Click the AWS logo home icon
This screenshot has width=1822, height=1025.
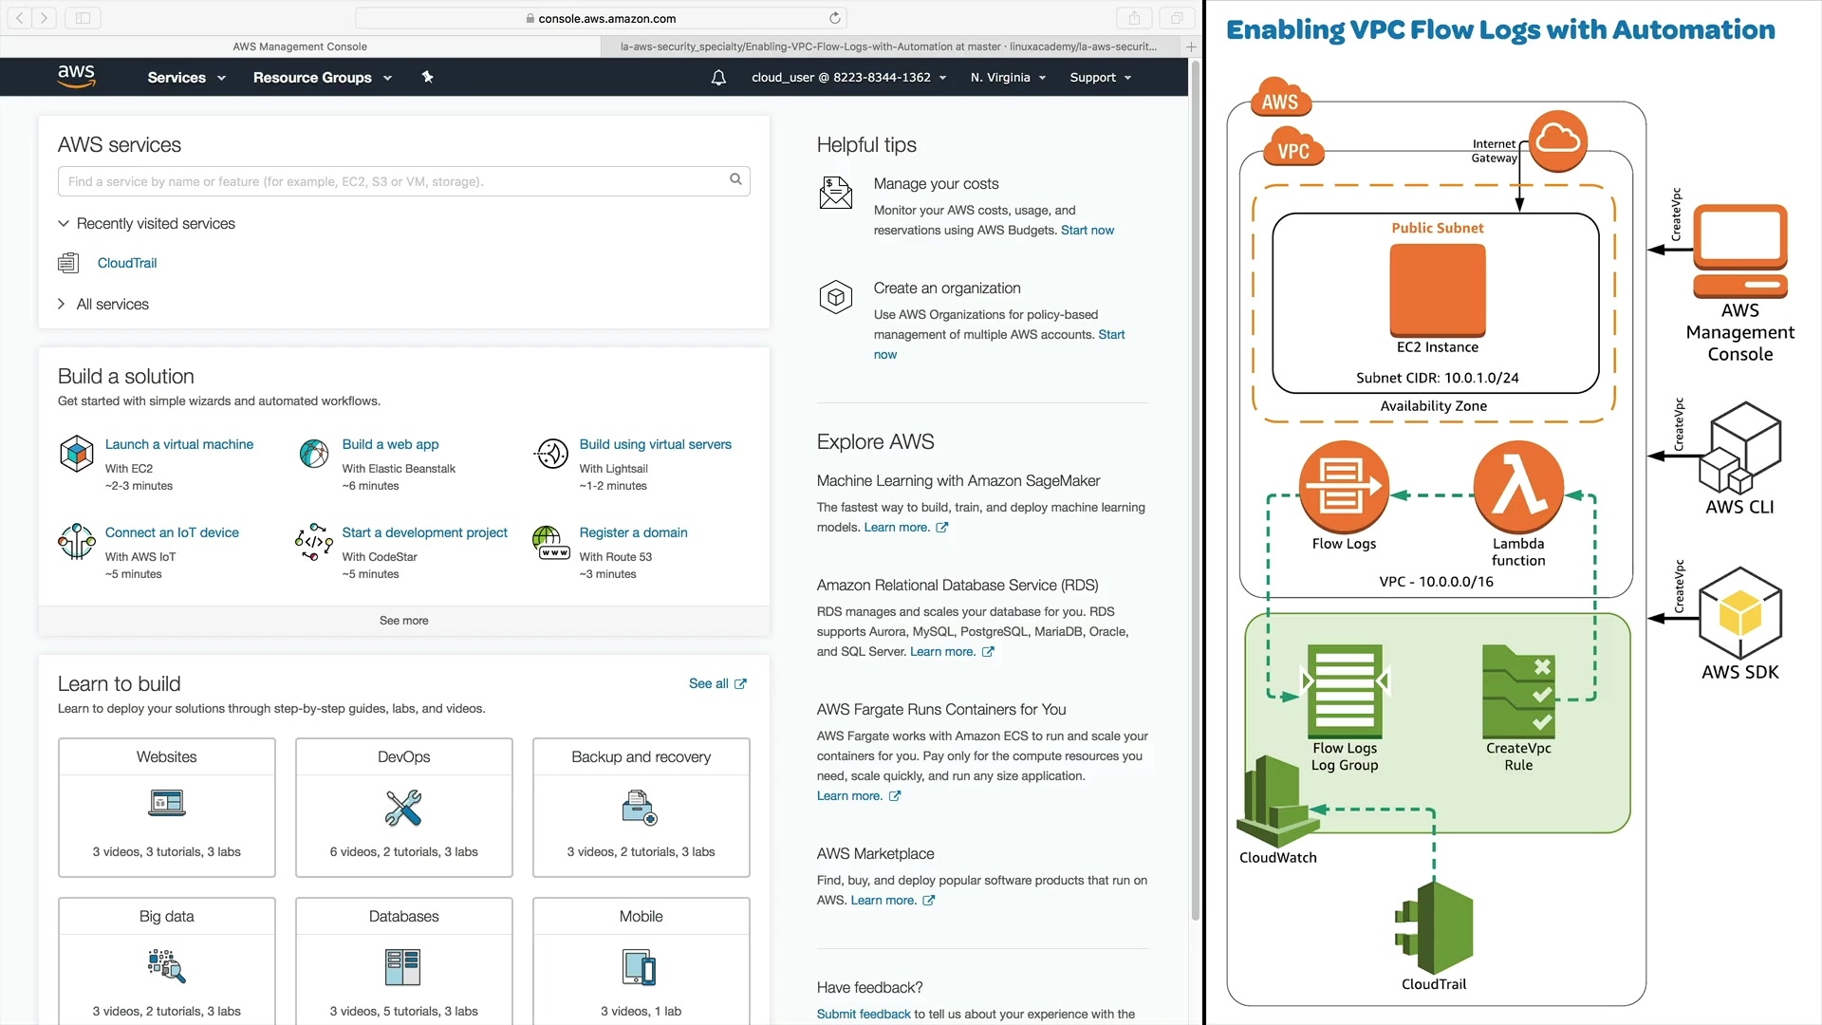[76, 76]
